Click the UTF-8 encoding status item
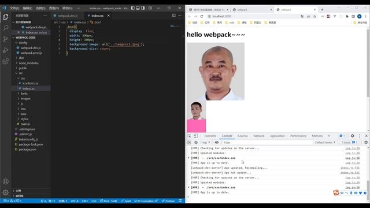This screenshot has height=208, width=370. tap(75, 201)
